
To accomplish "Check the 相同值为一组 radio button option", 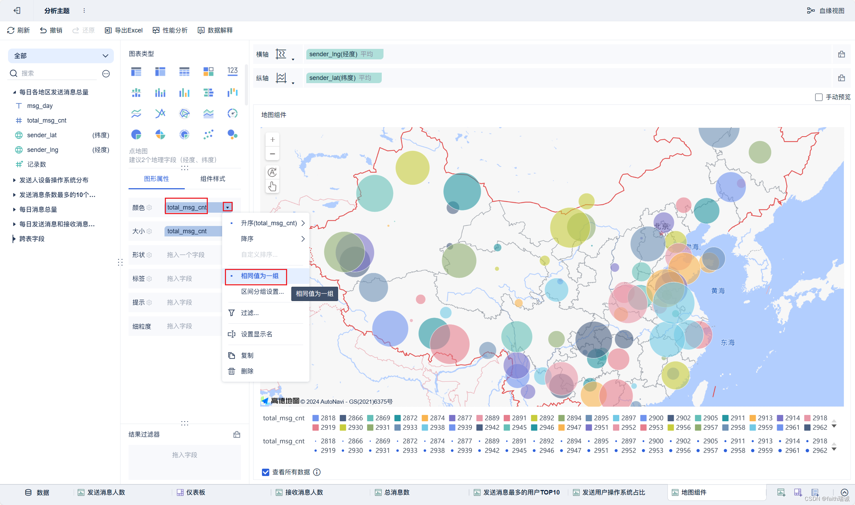I will (x=233, y=276).
